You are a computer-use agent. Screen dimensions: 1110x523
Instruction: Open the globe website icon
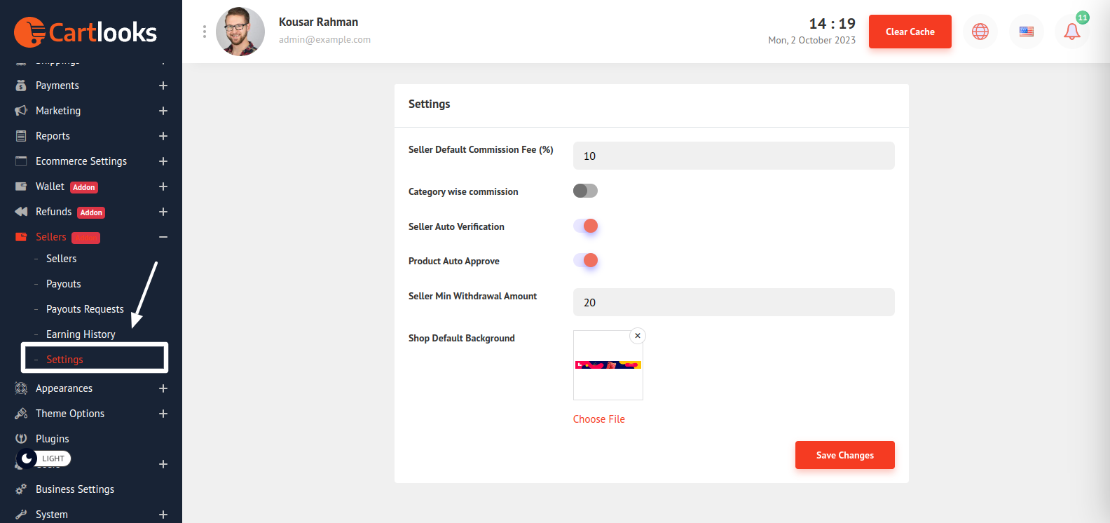coord(980,32)
